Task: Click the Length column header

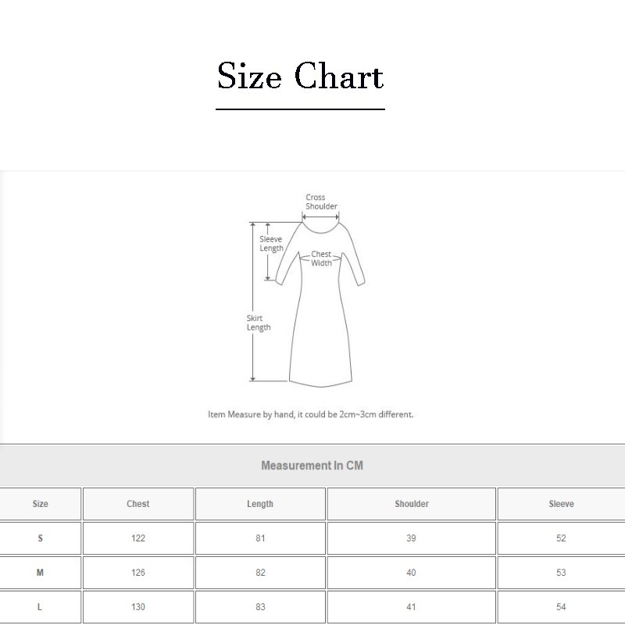Action: click(260, 504)
